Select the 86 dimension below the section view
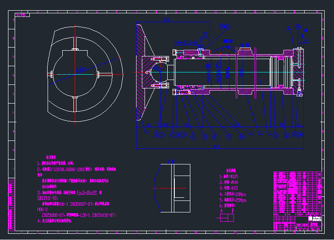This screenshot has height=240, width=334. pos(149,125)
